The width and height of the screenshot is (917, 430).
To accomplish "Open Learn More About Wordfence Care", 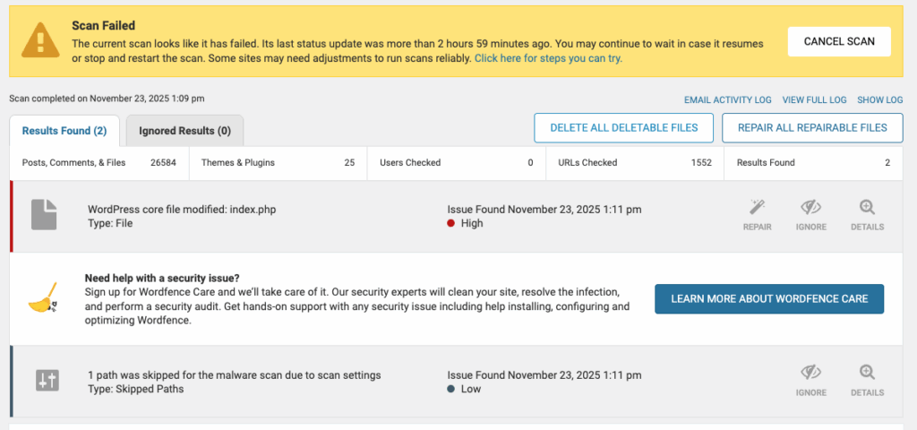I will coord(768,298).
